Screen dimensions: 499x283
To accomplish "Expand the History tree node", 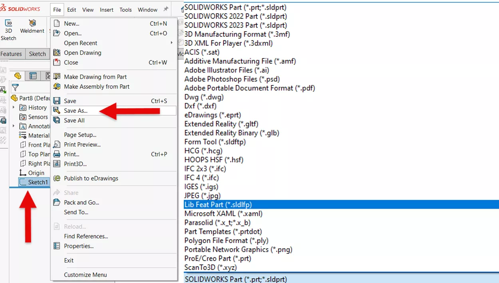I will pos(14,107).
